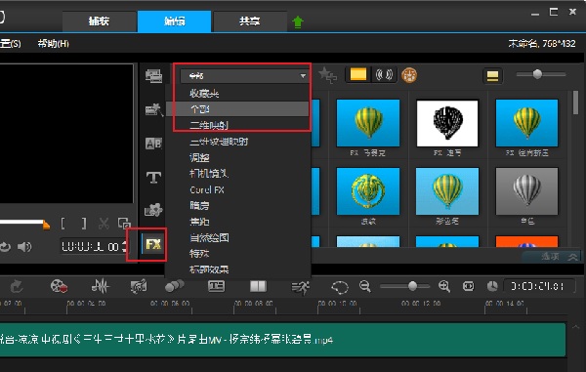586x372 pixels.
Task: Select 调整 in the category list
Action: click(199, 157)
